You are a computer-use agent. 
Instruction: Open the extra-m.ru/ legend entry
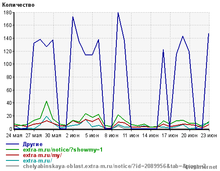pyautogui.click(x=37, y=161)
